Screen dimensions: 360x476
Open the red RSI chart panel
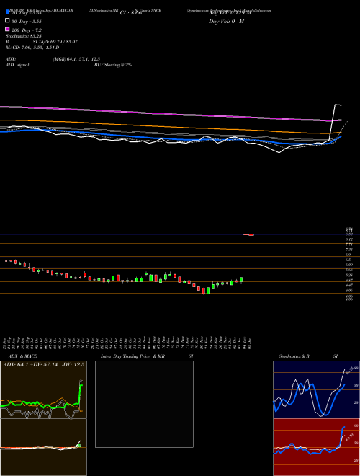tap(316, 447)
